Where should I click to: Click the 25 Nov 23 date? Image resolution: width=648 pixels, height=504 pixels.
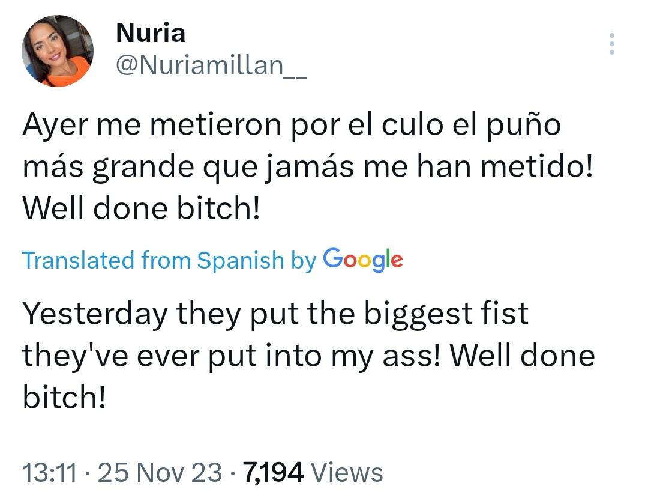click(x=160, y=473)
